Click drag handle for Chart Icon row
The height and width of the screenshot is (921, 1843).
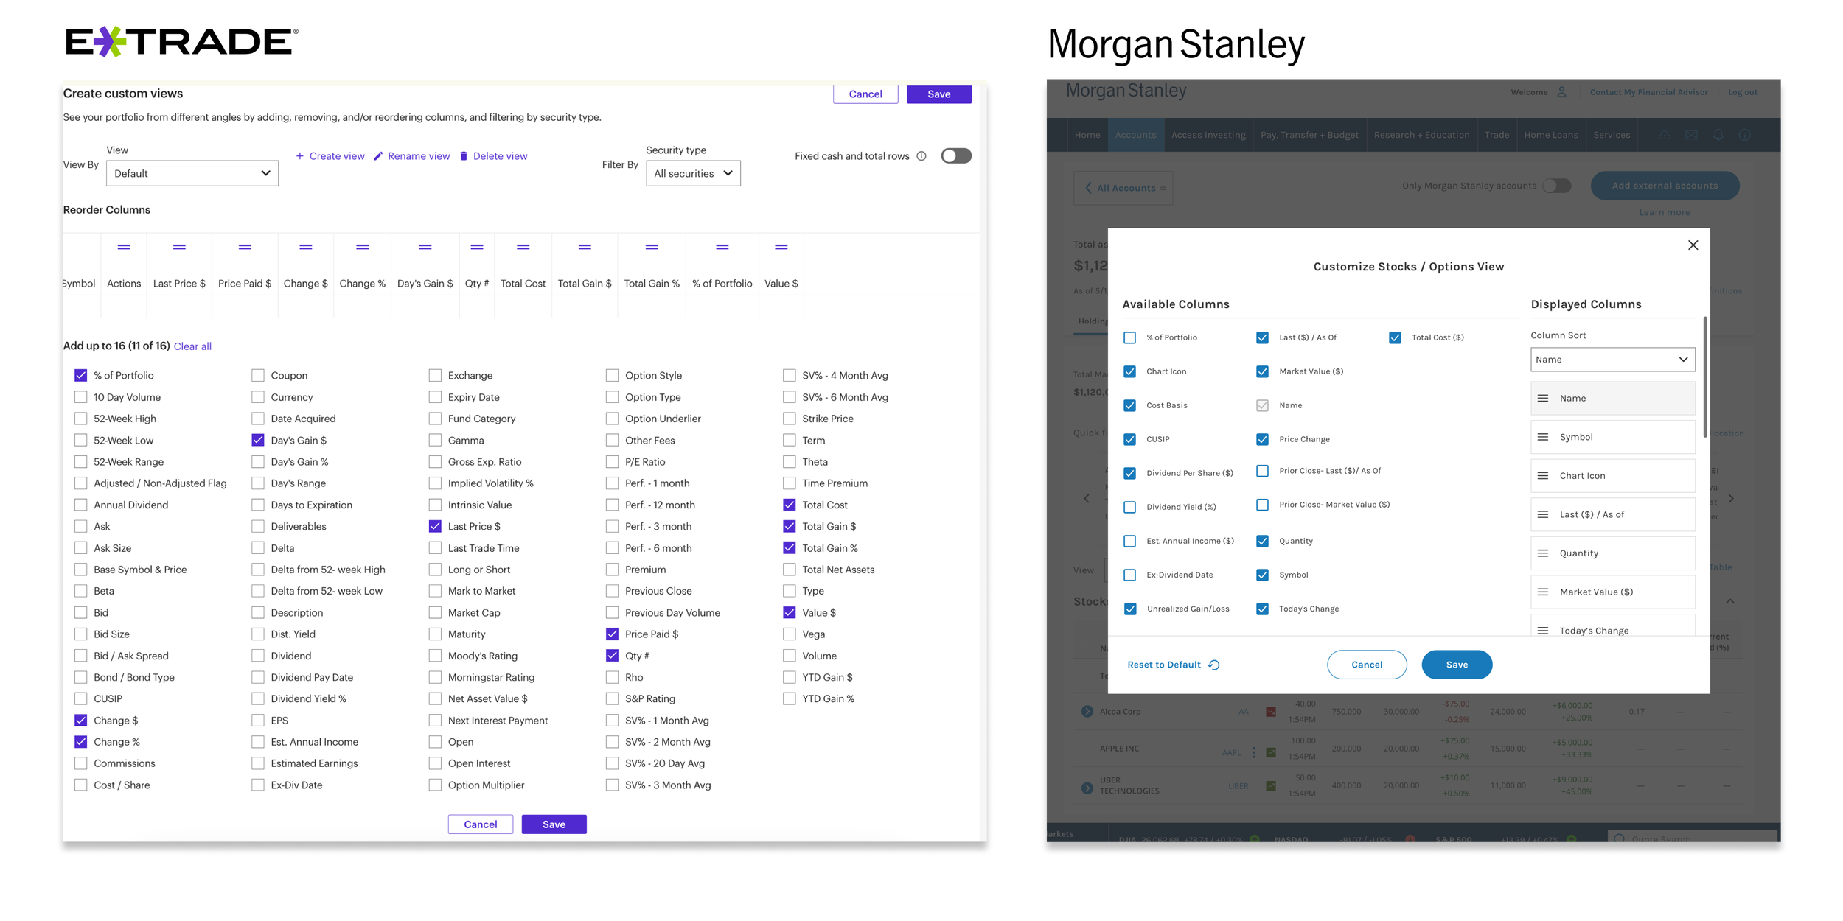pyautogui.click(x=1543, y=476)
